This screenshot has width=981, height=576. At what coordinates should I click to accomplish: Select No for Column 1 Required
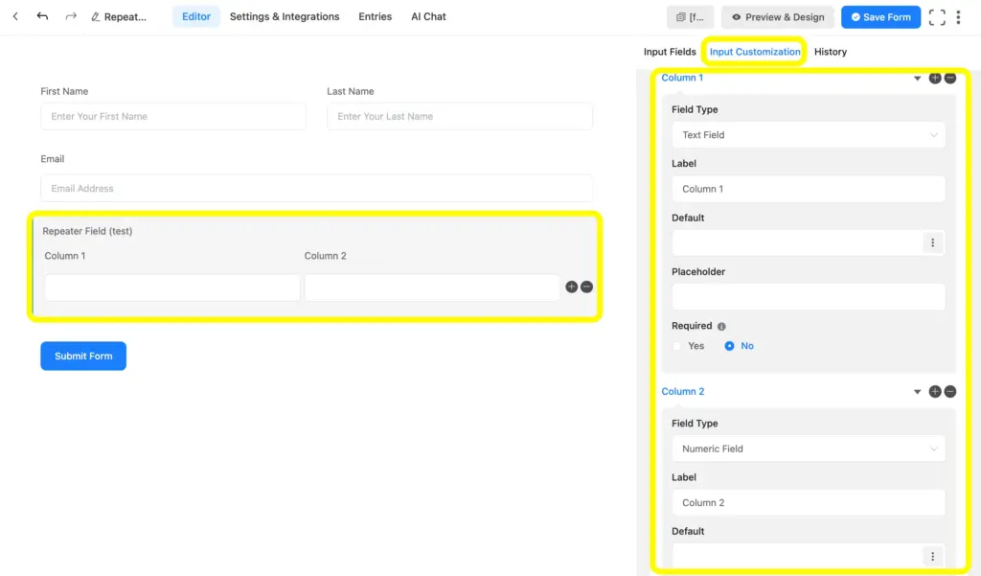[x=739, y=346]
